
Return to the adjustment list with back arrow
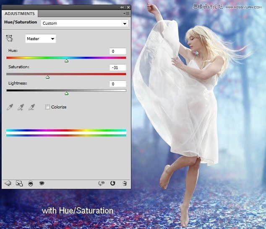(8, 183)
